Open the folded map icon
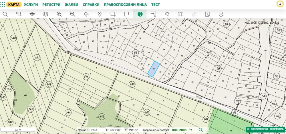The width and height of the screenshot is (286, 134). tap(180, 14)
